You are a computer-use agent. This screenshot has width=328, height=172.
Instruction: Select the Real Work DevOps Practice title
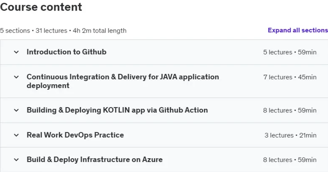tap(75, 135)
